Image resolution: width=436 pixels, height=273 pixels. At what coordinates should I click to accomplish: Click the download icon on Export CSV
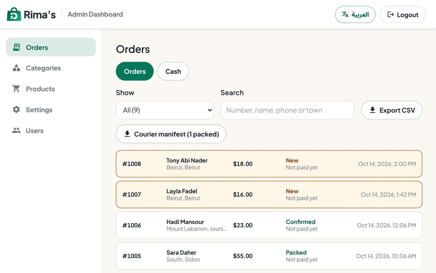(373, 110)
